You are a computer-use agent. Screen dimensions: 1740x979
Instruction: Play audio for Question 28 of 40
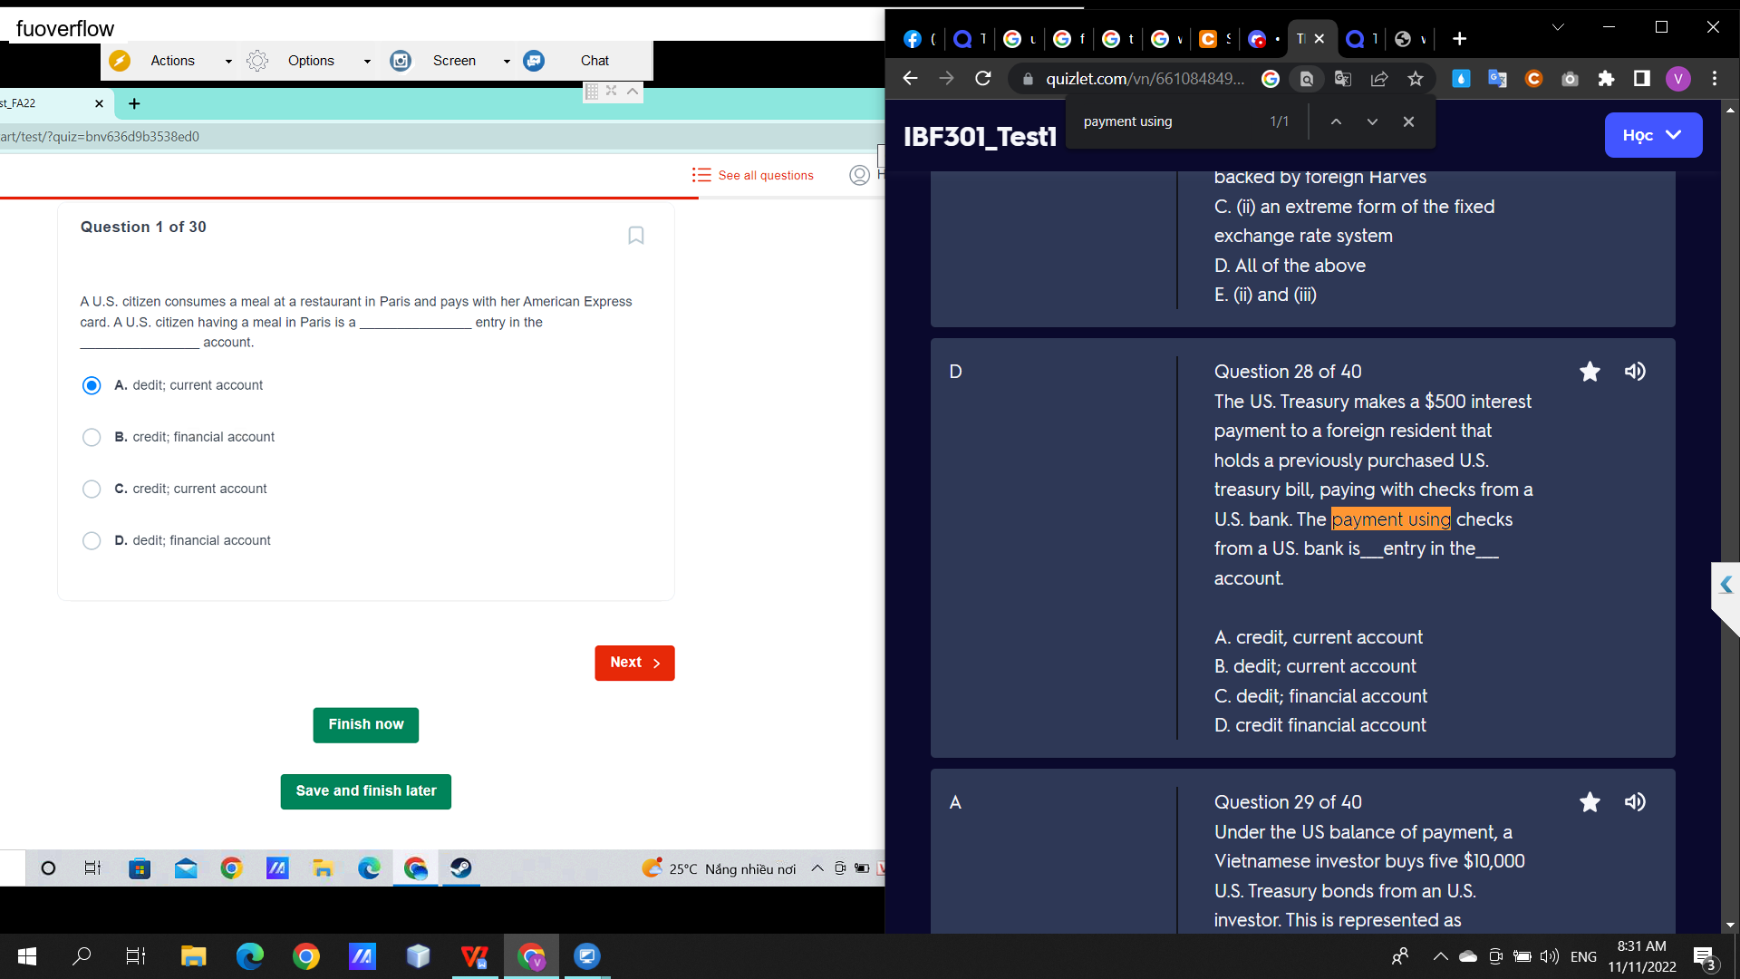(1635, 372)
